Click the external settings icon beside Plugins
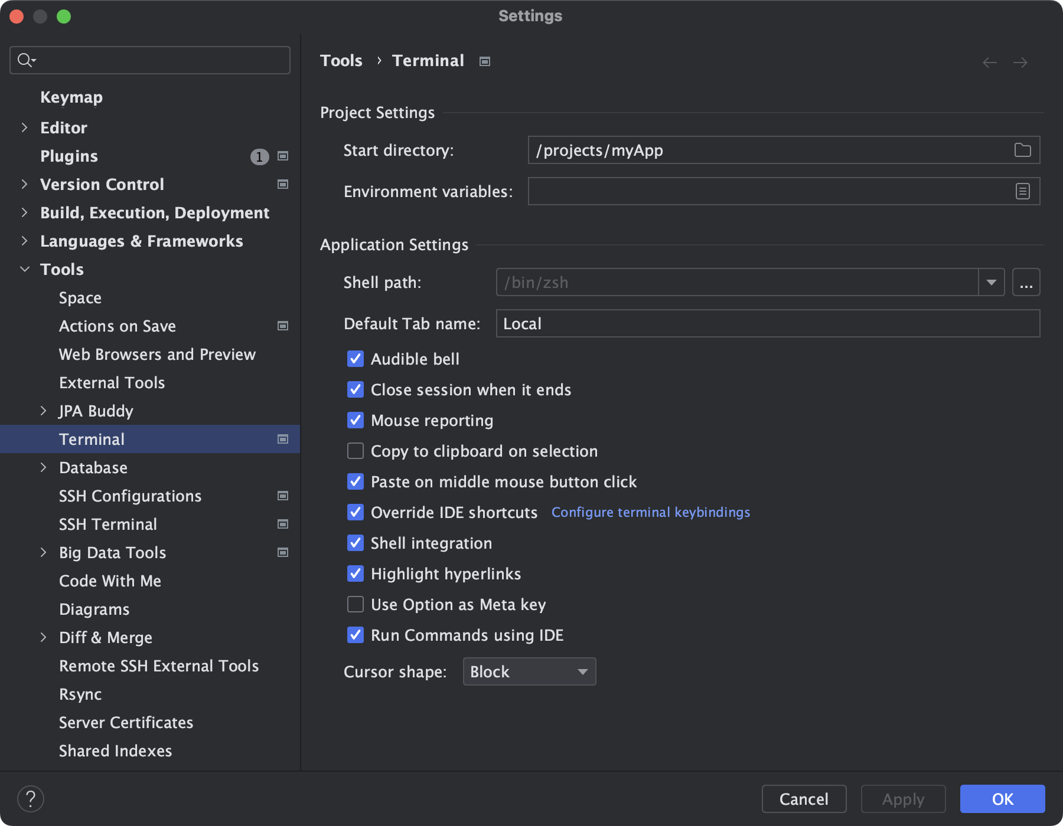1063x826 pixels. click(283, 156)
